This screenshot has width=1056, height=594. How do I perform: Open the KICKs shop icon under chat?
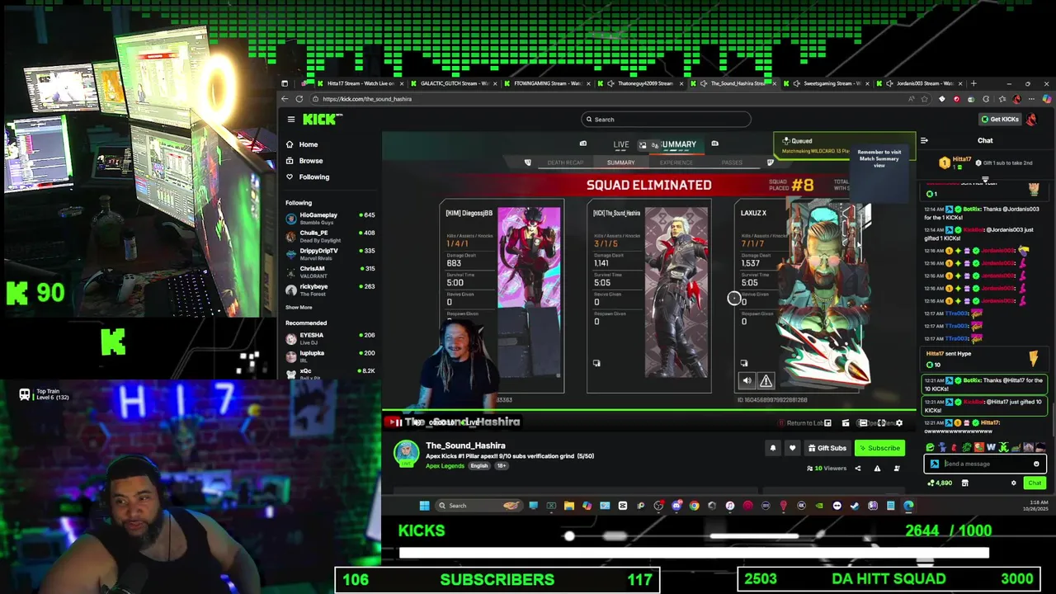(964, 483)
